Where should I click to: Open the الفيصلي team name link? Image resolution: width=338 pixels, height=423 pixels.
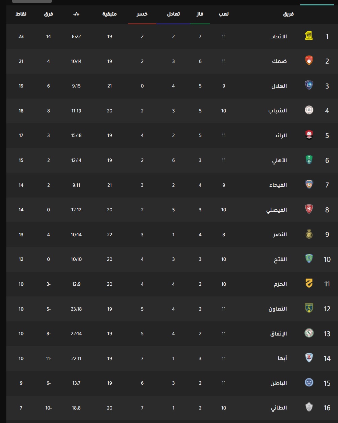[x=277, y=210]
